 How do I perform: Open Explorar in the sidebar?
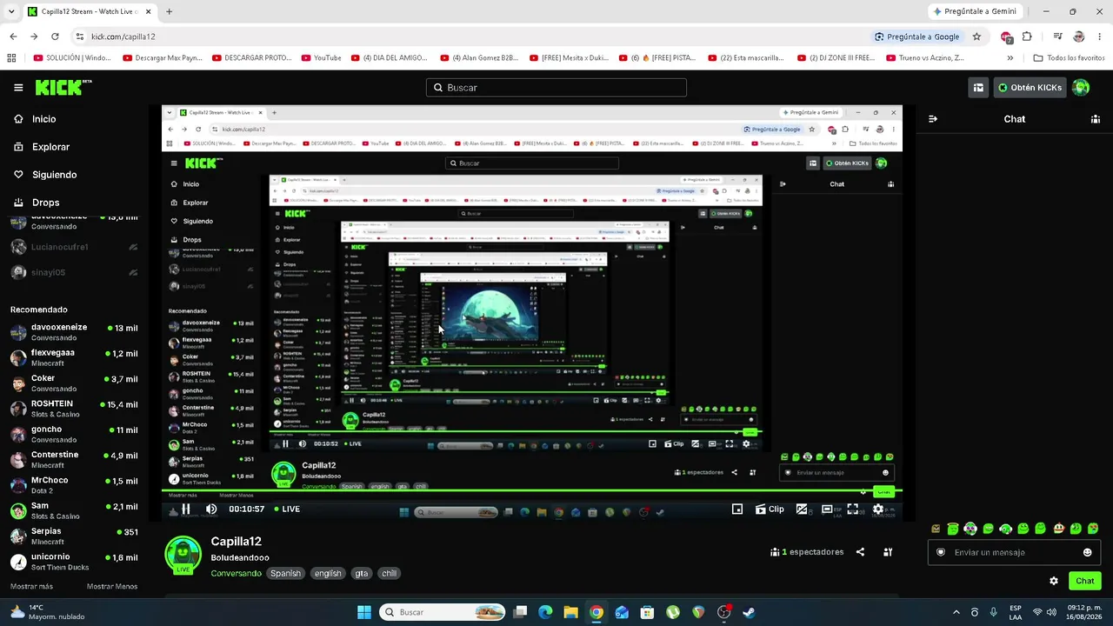(x=50, y=147)
